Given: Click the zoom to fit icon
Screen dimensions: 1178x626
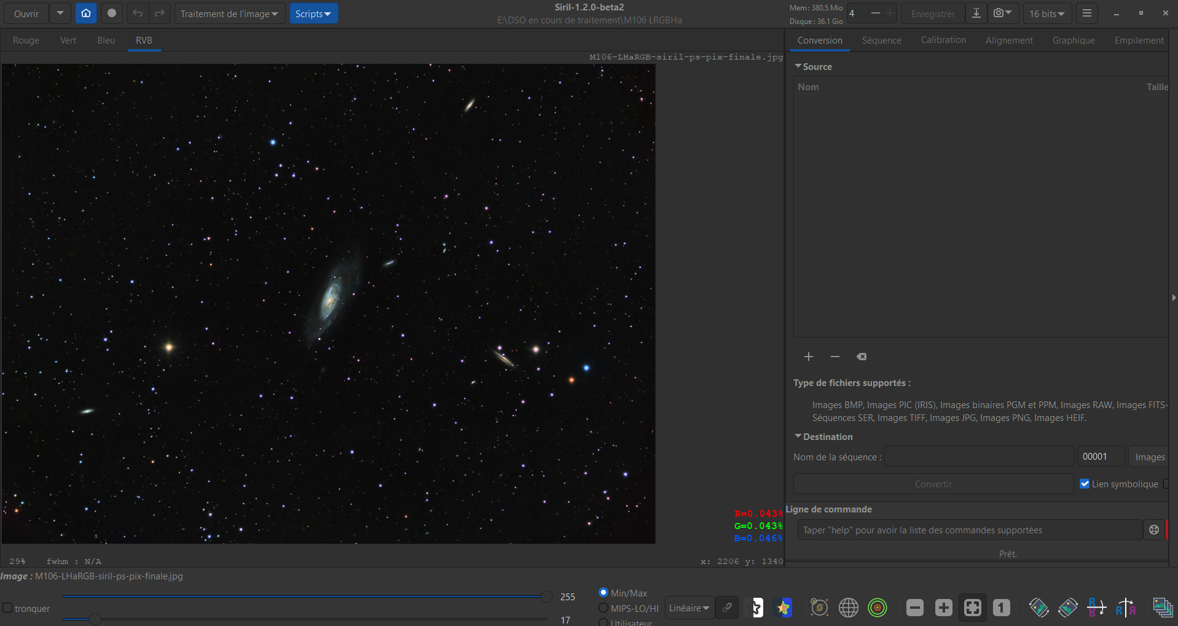Looking at the screenshot, I should tap(972, 608).
